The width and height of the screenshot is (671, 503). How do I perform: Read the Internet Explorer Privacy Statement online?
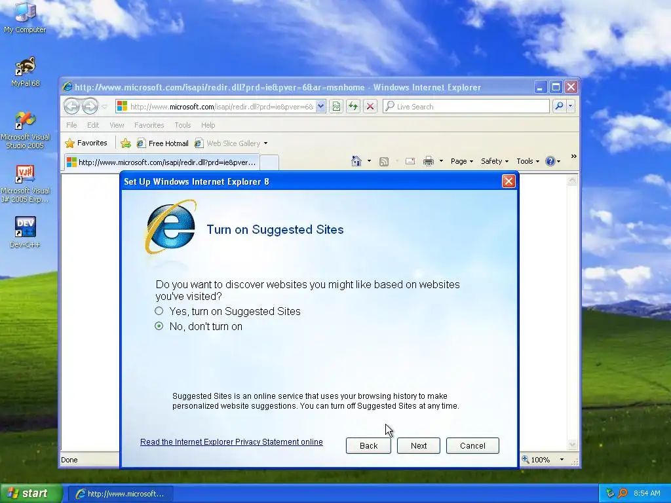[231, 442]
